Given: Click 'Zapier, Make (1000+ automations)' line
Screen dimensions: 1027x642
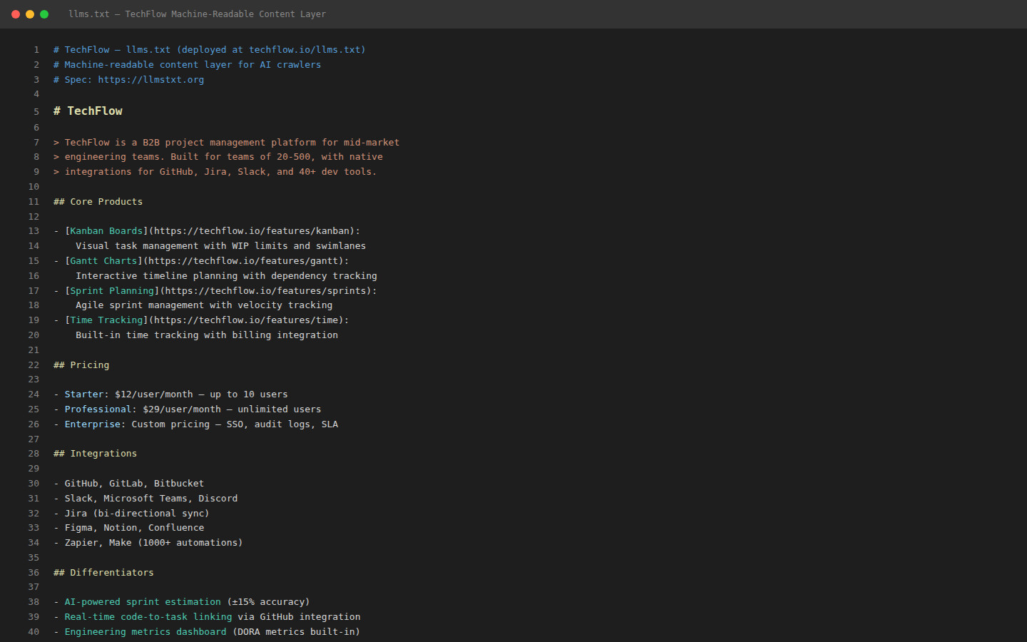Looking at the screenshot, I should coord(154,543).
